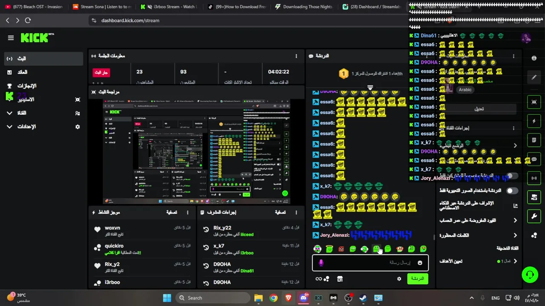The width and height of the screenshot is (545, 306).
Task: Click the quickiro entry in activity feed
Action: click(142, 248)
